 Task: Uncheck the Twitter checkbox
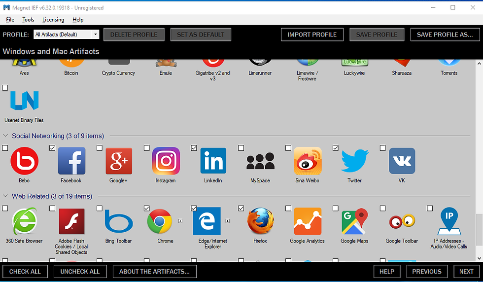336,148
